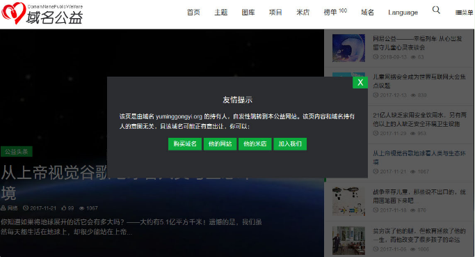The width and height of the screenshot is (475, 257).
Task: Open the Language menu
Action: pos(403,13)
